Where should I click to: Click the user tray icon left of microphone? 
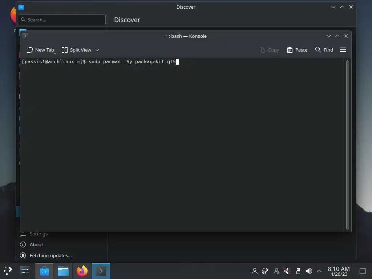click(x=276, y=271)
